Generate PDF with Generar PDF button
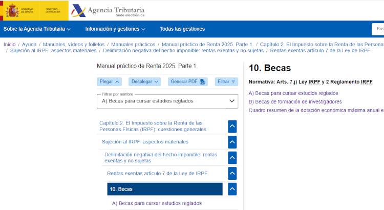The height and width of the screenshot is (210, 384). [x=187, y=81]
